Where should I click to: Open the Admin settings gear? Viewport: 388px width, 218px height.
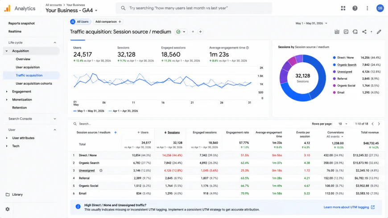click(8, 209)
